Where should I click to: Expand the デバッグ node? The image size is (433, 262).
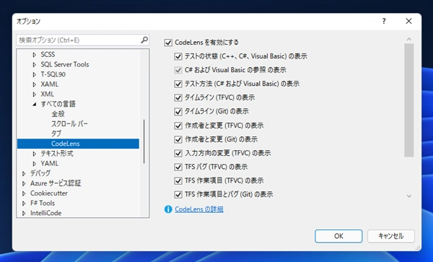point(24,174)
